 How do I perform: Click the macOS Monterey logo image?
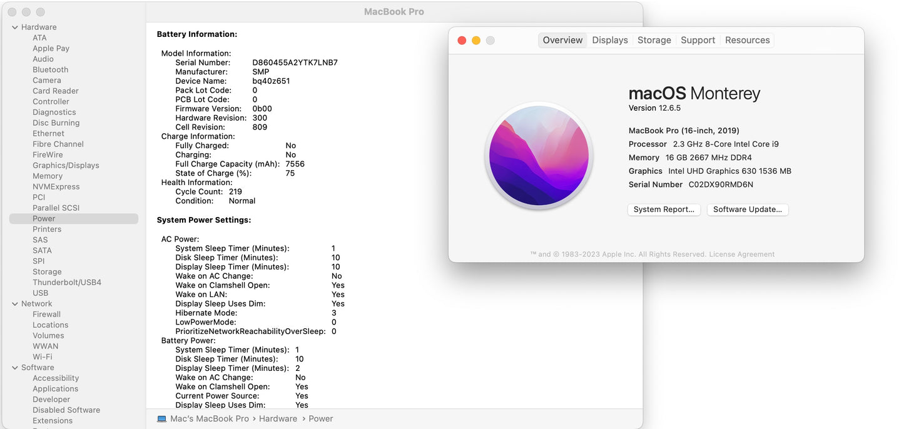(539, 155)
